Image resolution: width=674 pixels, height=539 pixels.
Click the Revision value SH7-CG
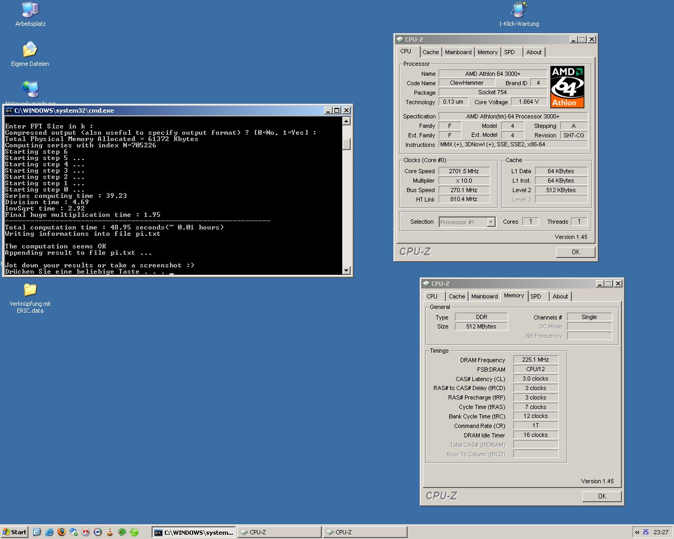pos(573,135)
